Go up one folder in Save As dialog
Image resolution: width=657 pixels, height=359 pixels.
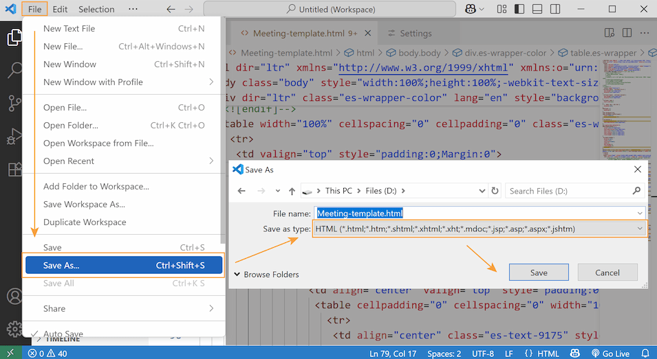[x=292, y=191]
